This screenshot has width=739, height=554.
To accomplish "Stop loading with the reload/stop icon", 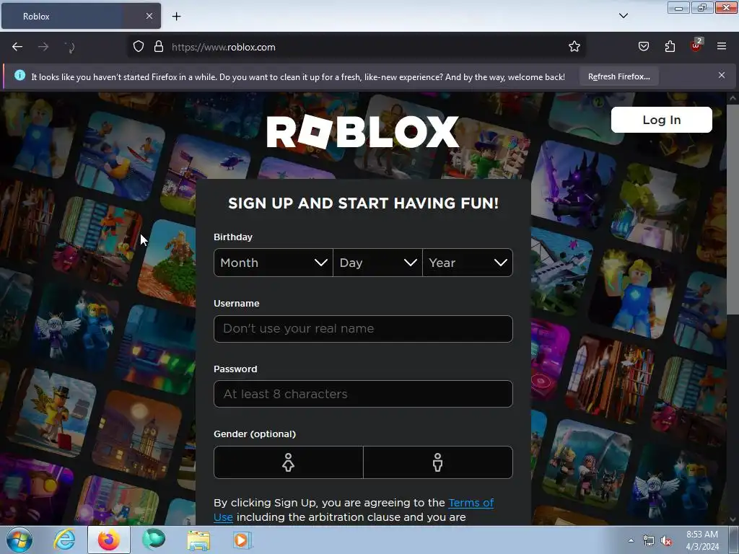I will pyautogui.click(x=70, y=47).
